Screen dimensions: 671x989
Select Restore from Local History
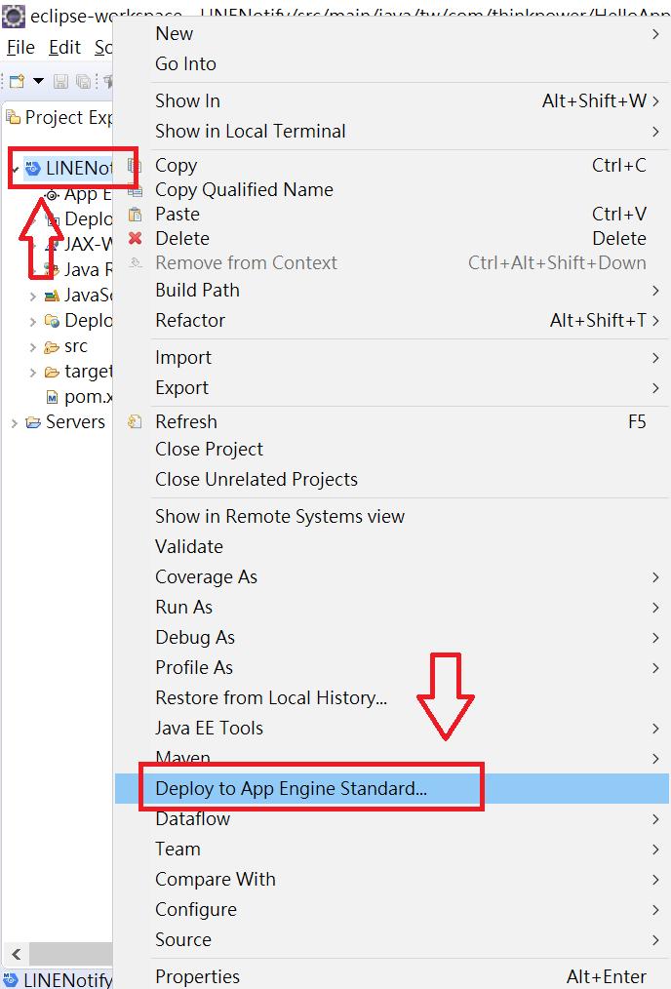click(392, 698)
